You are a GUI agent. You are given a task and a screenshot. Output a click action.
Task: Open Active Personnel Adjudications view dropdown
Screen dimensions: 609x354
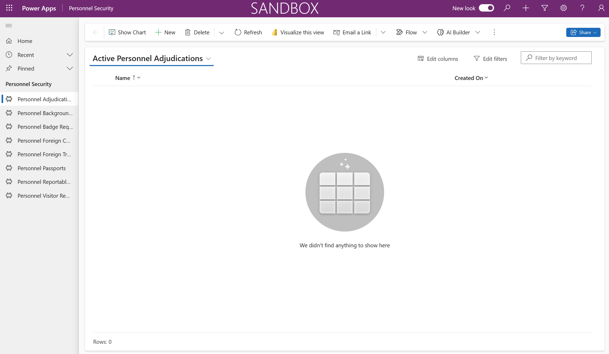(209, 59)
